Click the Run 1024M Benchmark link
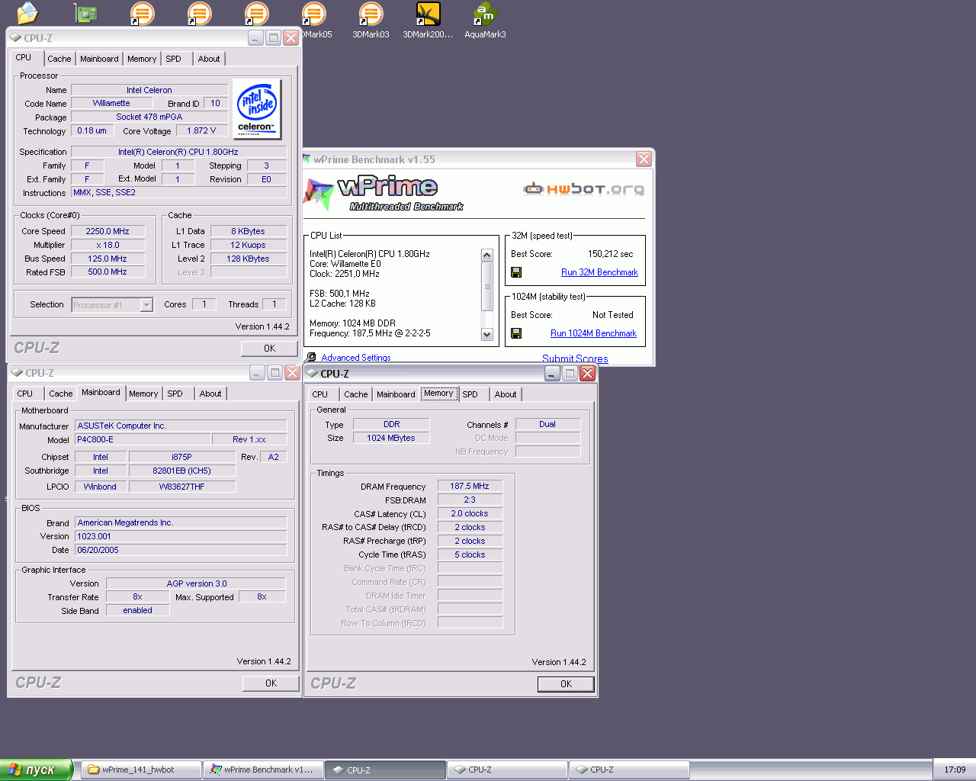Screen dimensions: 976x781 pos(593,333)
